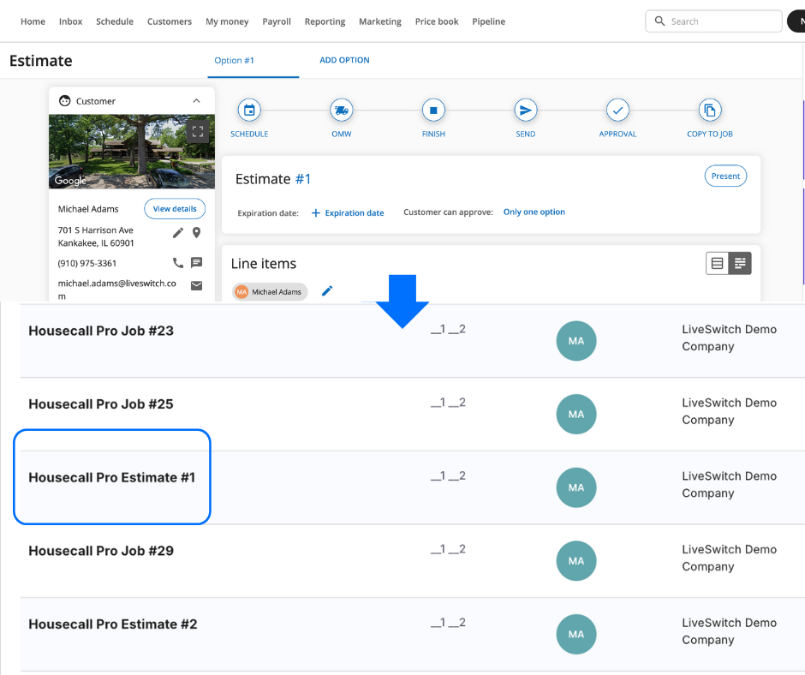Viewport: 805px width, 675px height.
Task: Click ADD OPTION link
Action: [x=344, y=60]
